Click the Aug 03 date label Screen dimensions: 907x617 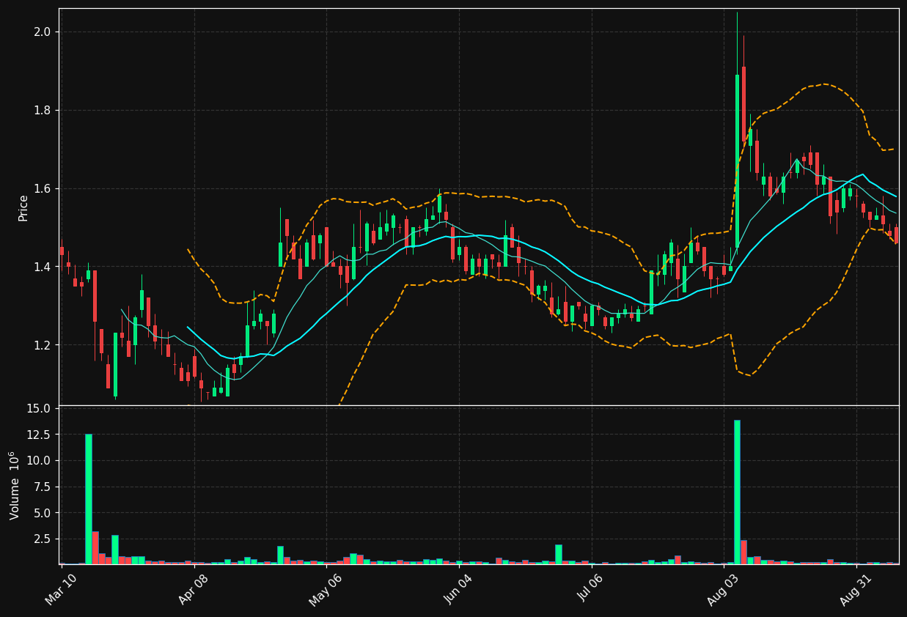724,589
